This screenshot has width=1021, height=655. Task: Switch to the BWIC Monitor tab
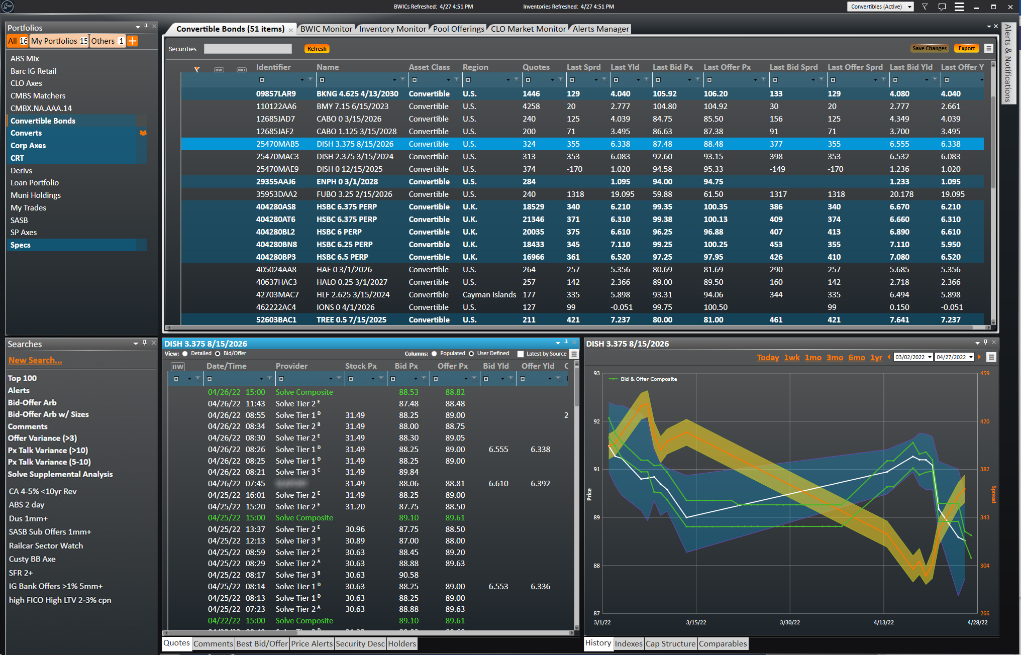(326, 29)
